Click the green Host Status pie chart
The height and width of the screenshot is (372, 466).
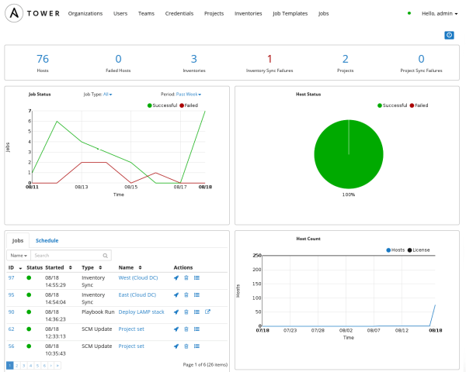(349, 155)
